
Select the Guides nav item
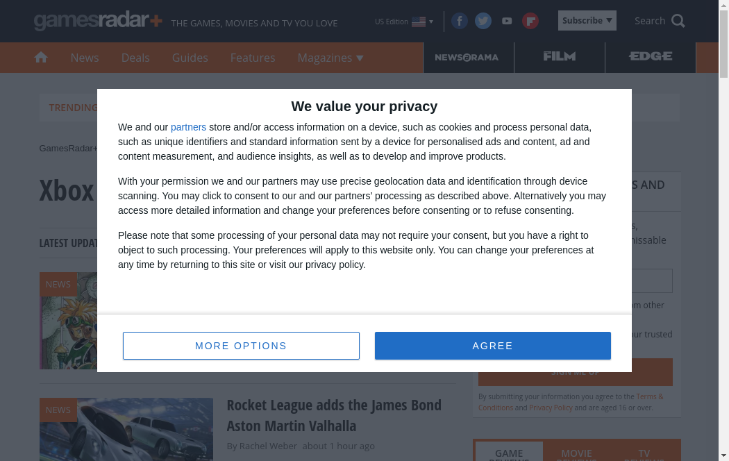[x=190, y=58]
